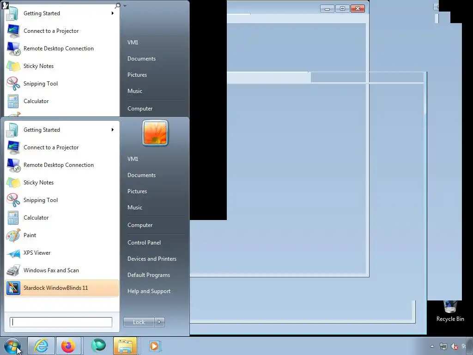Open Snipping Tool beside the user picture
This screenshot has width=473, height=355.
point(61,201)
